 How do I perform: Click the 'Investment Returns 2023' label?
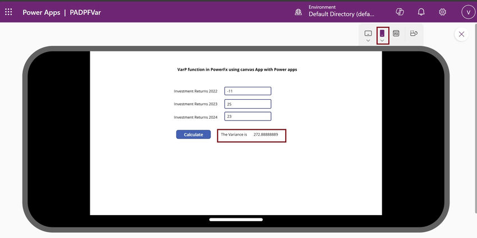(x=196, y=104)
